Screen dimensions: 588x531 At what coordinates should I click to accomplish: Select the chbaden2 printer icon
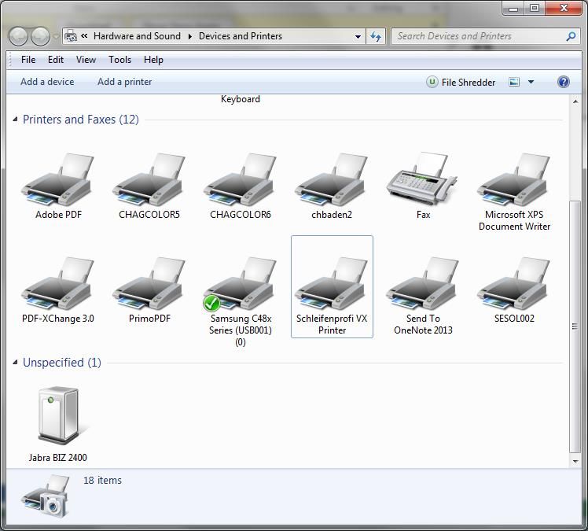tap(331, 179)
